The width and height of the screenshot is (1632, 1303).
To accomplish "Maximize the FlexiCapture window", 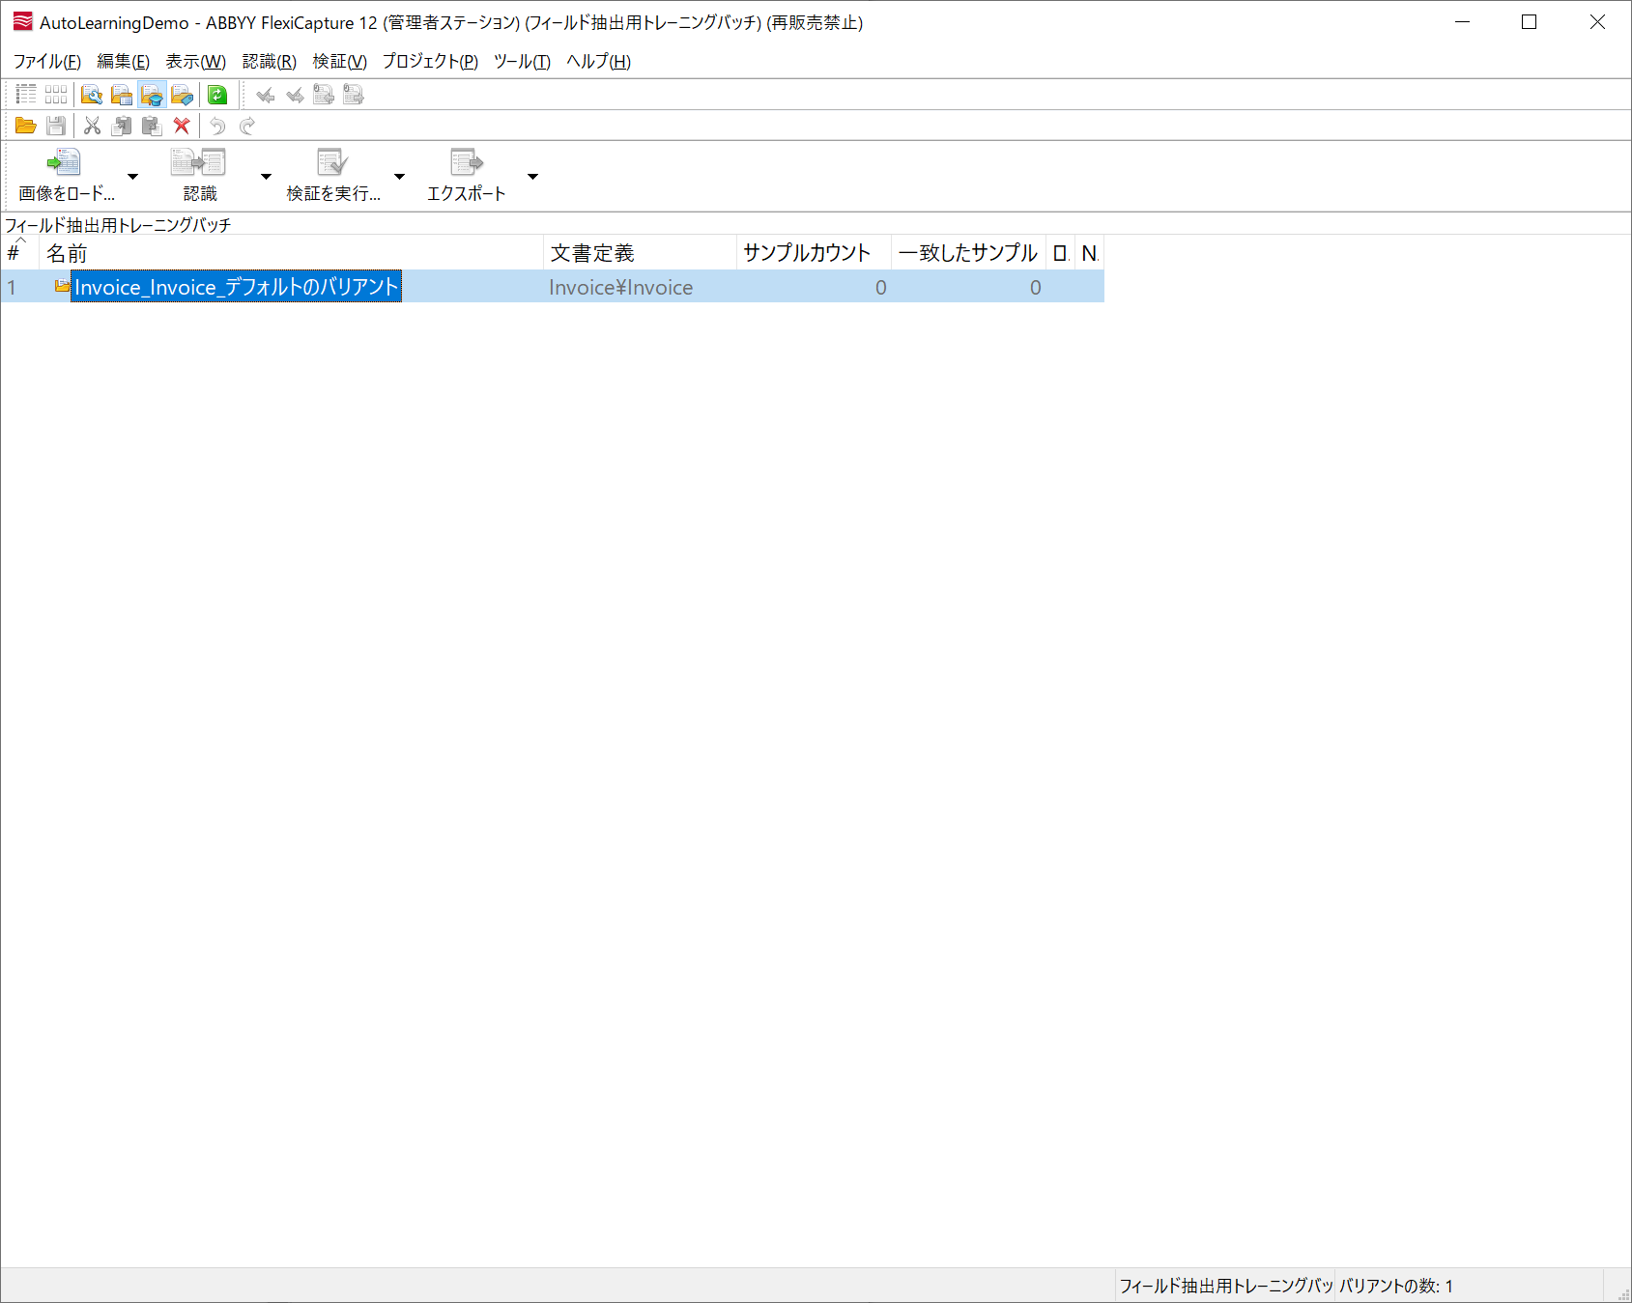I will 1529,22.
